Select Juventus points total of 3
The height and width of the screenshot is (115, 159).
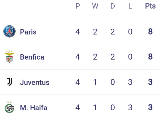click(x=150, y=82)
